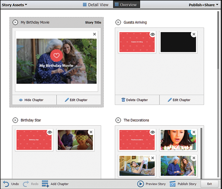Click play icon beside The Decorations

tap(118, 120)
